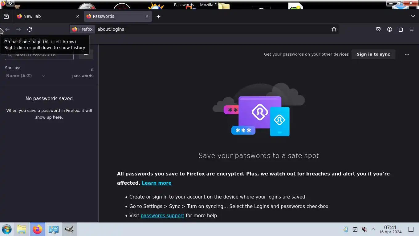419x236 pixels.
Task: Open the GIMP taskbar icon
Action: click(70, 229)
